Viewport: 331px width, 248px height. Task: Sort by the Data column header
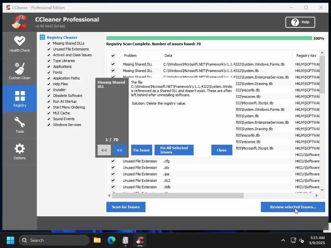[x=227, y=56]
